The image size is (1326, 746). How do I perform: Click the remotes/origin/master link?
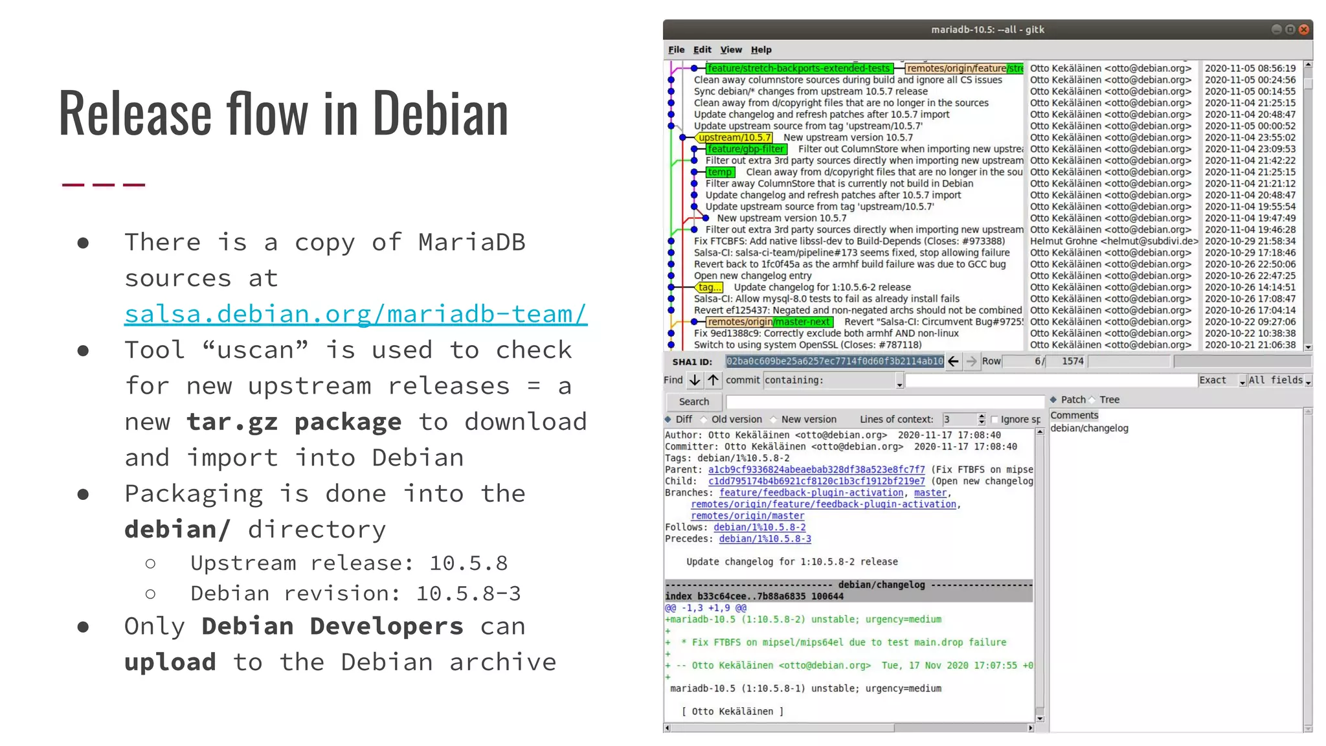click(748, 516)
